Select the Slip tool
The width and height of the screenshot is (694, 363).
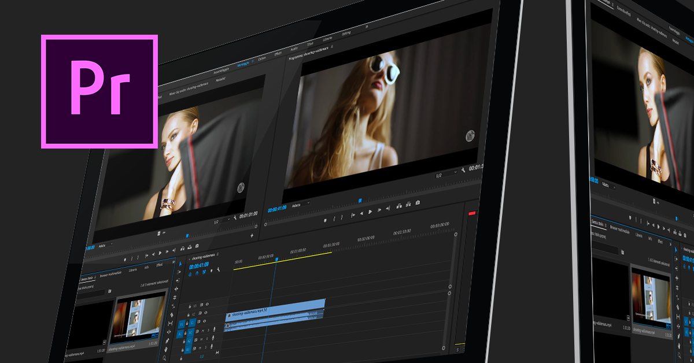pos(171,323)
